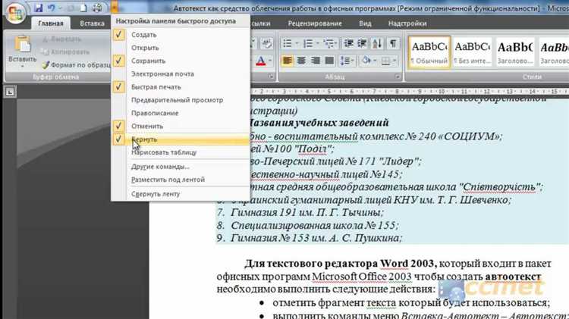Click the heading Названия учебных заведений
569x319 pixels.
tap(319, 123)
